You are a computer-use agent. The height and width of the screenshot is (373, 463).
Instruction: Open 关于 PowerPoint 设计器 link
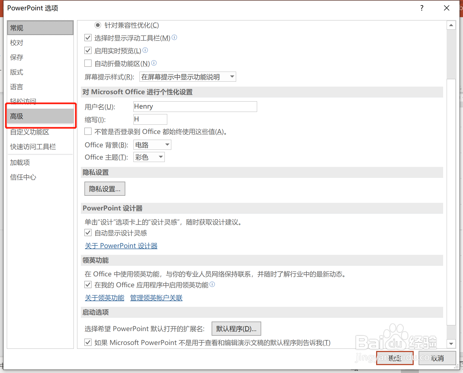[121, 246]
